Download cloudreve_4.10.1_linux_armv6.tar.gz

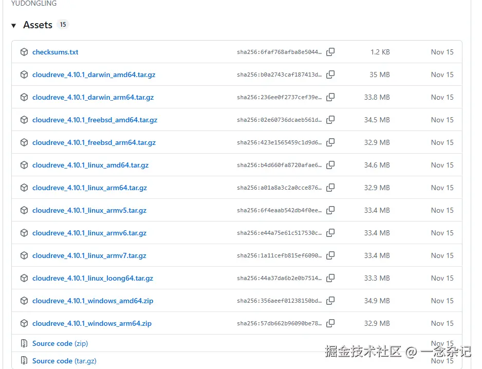[89, 233]
